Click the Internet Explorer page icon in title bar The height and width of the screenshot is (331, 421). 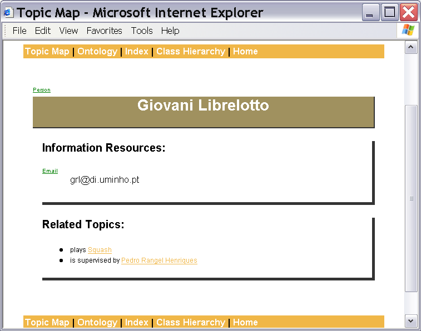pos(8,12)
